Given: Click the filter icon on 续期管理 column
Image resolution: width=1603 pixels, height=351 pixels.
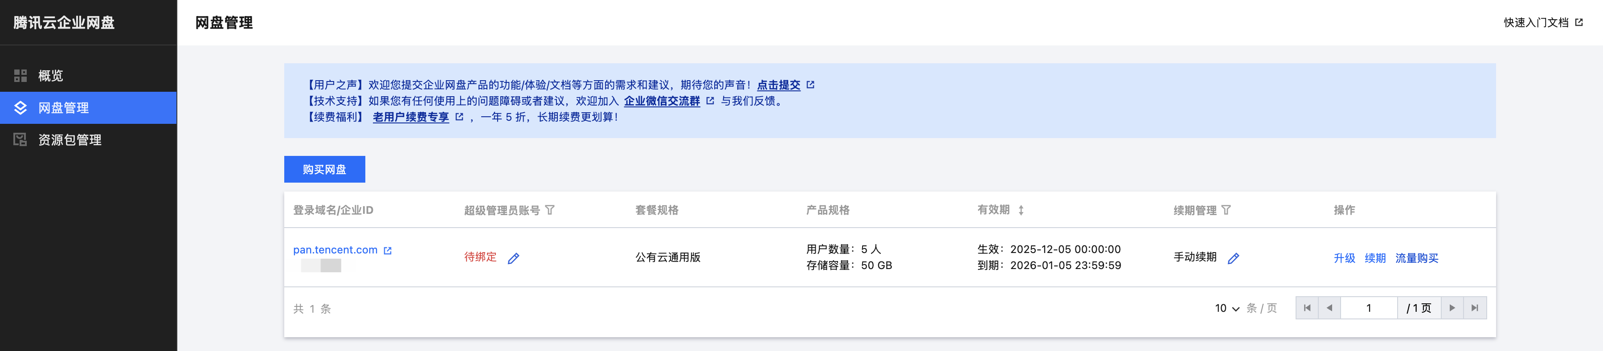Looking at the screenshot, I should coord(1226,210).
